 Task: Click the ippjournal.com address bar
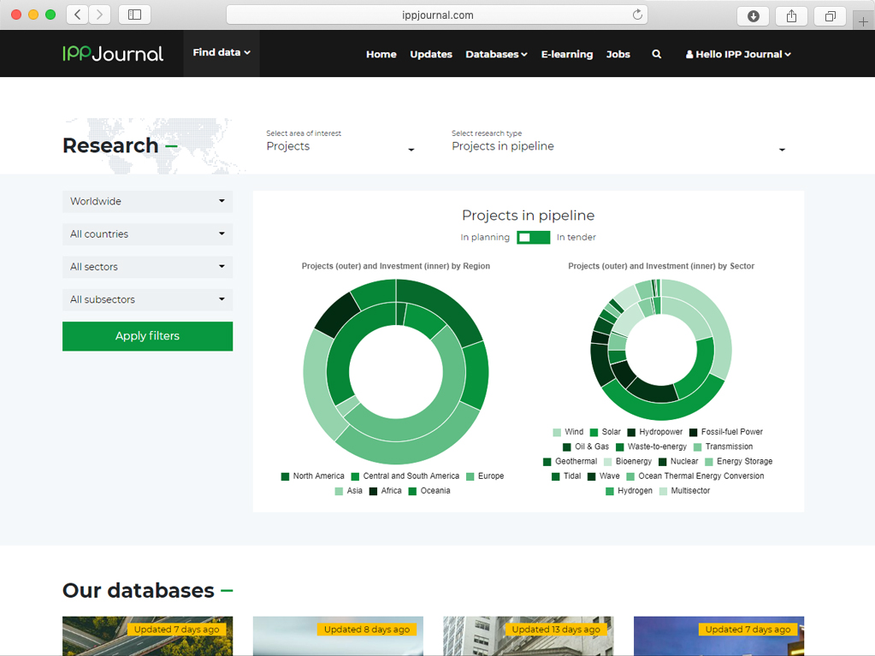coord(436,15)
